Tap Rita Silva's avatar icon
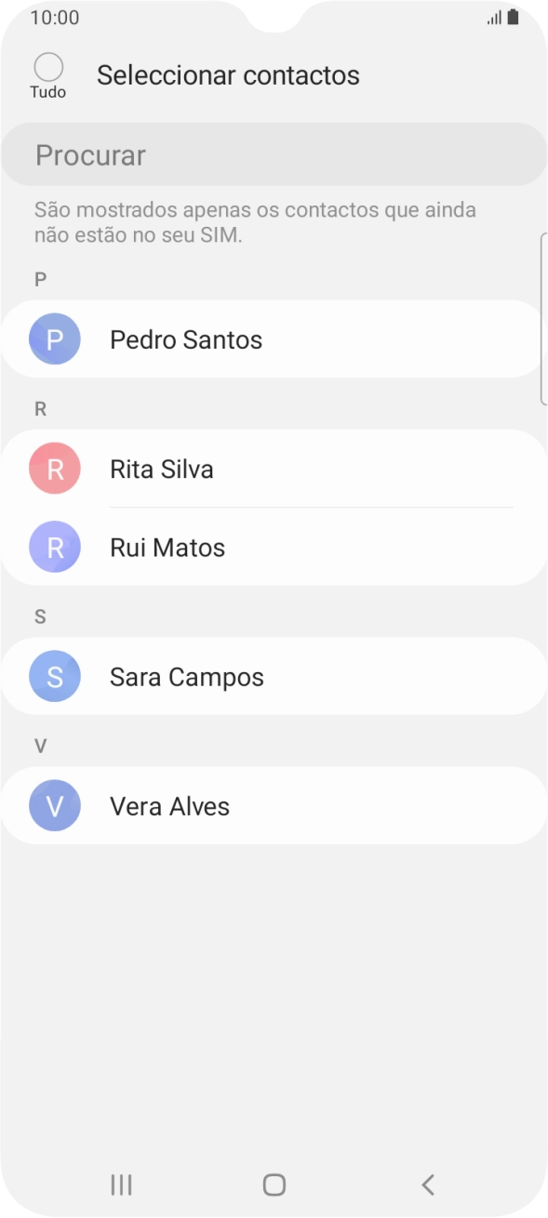The image size is (548, 1218). tap(54, 469)
